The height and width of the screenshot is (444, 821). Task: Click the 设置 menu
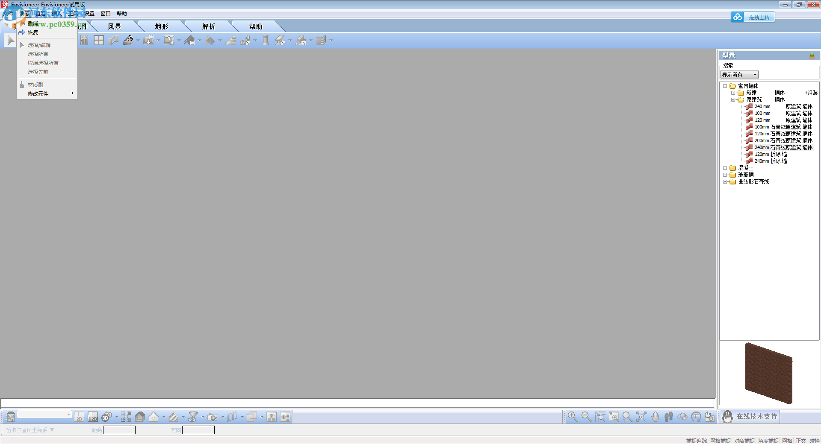coord(89,14)
